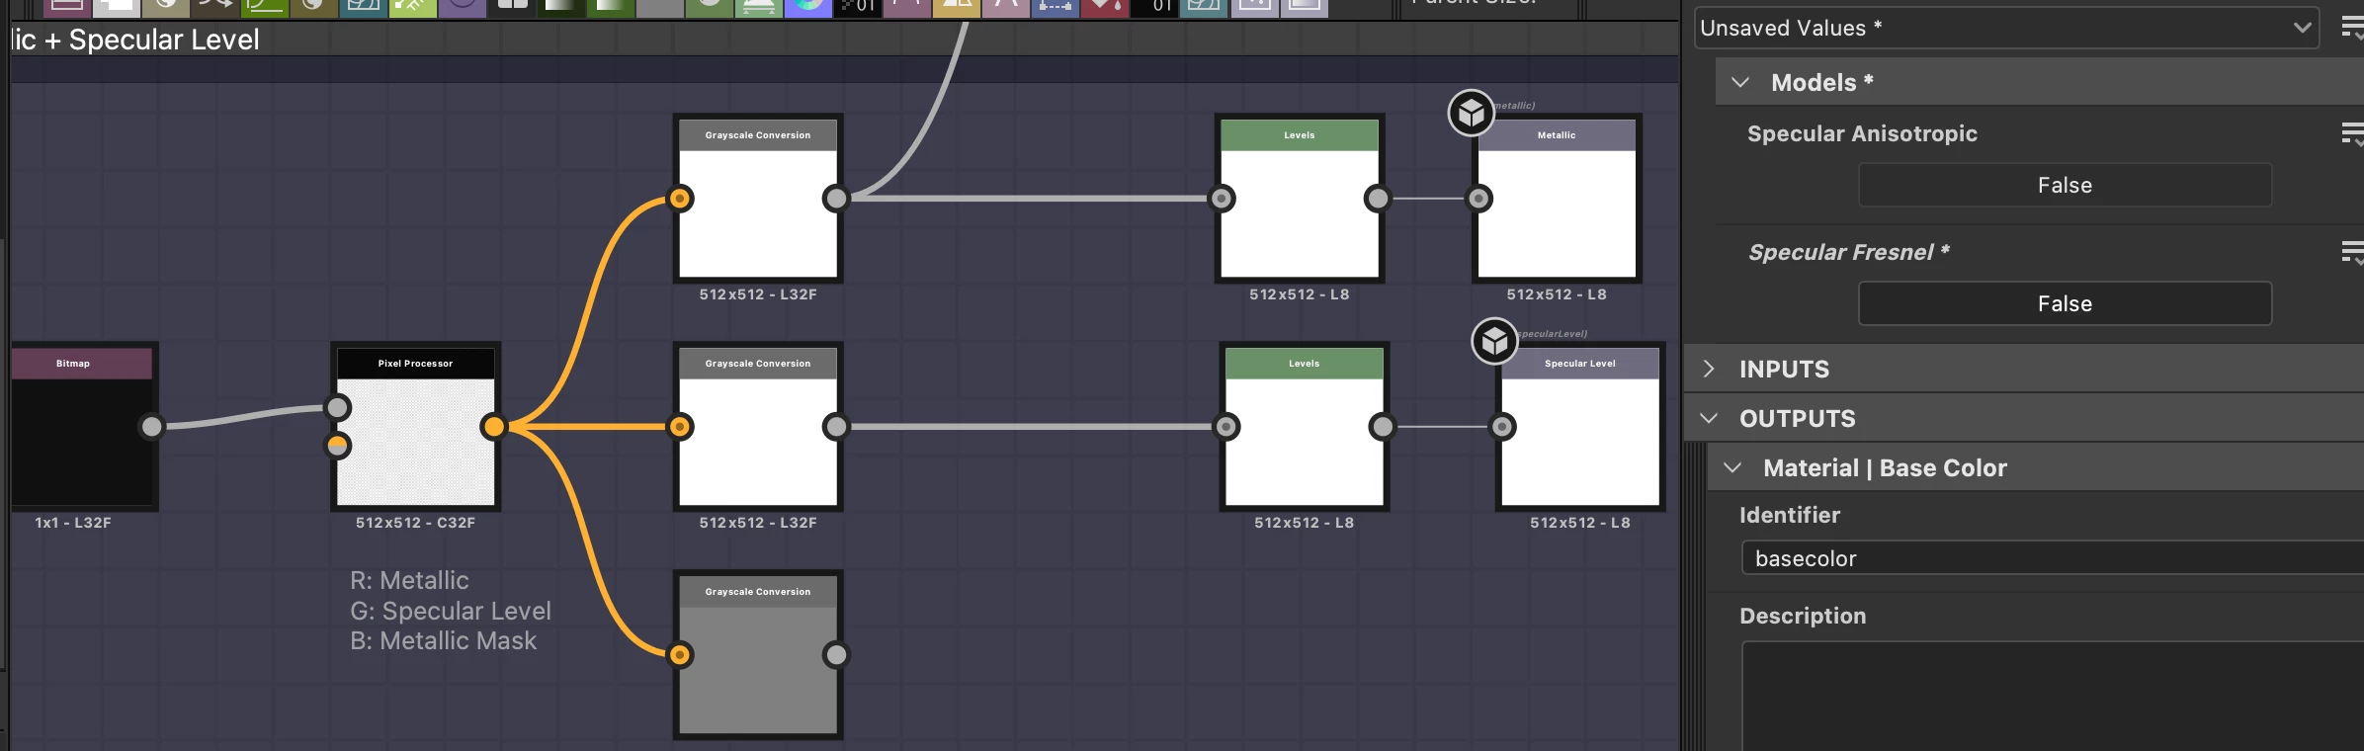This screenshot has height=751, width=2364.
Task: Click the comment line 'B: Metallic Mask'
Action: point(443,640)
